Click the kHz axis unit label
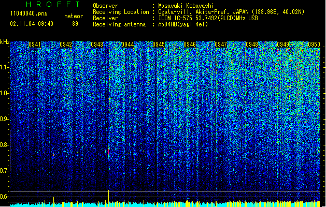326x207 pixels. (5, 42)
